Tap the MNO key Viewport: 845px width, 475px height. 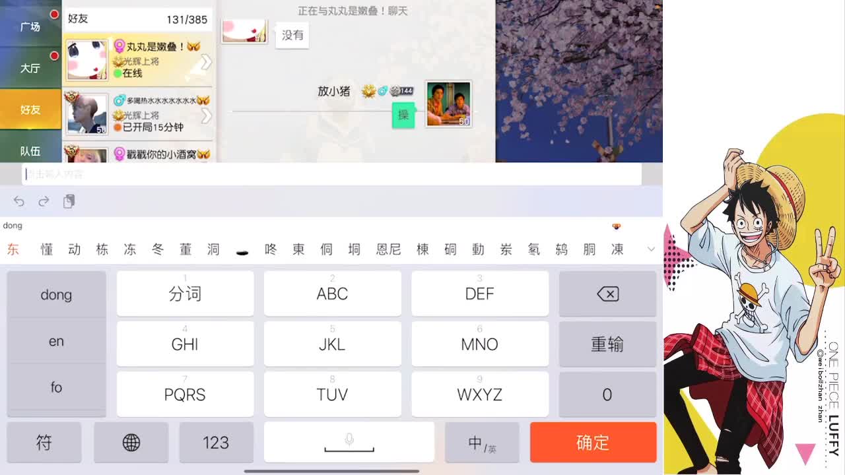[479, 344]
